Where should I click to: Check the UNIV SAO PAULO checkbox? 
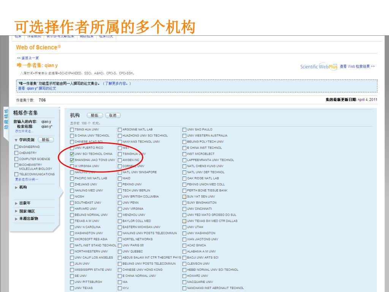[184, 130]
